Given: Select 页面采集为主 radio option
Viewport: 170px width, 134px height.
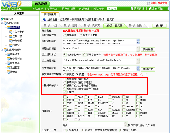Looking at the screenshot, I should pos(84,55).
